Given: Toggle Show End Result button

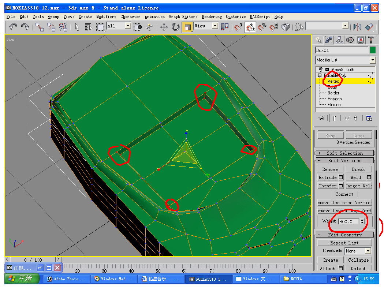Looking at the screenshot, I should click(334, 118).
